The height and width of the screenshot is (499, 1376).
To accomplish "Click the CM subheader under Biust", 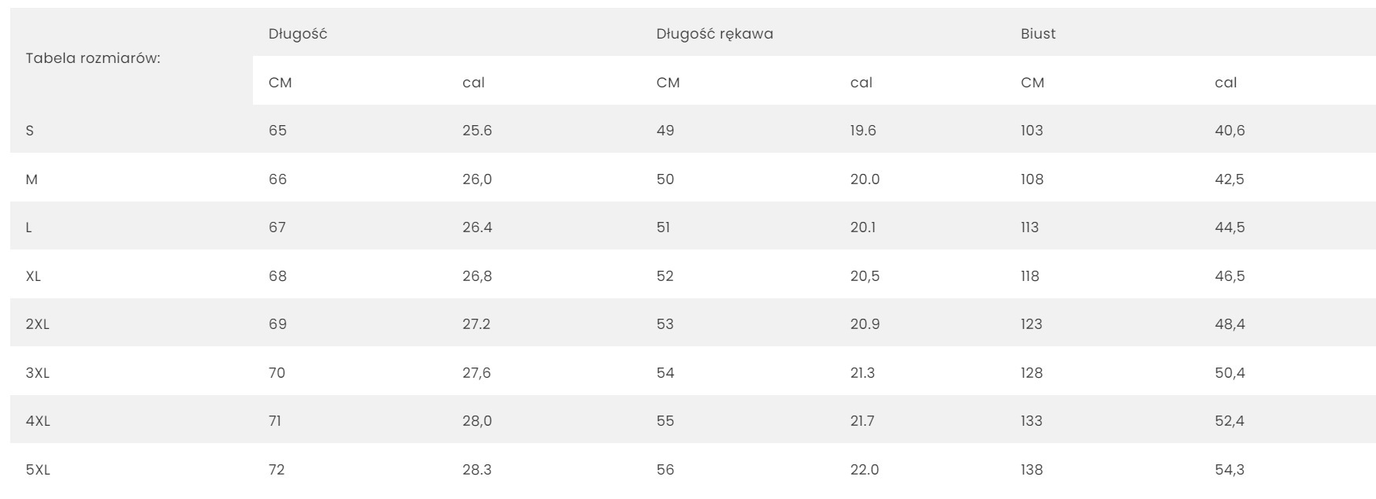I will pyautogui.click(x=1032, y=83).
